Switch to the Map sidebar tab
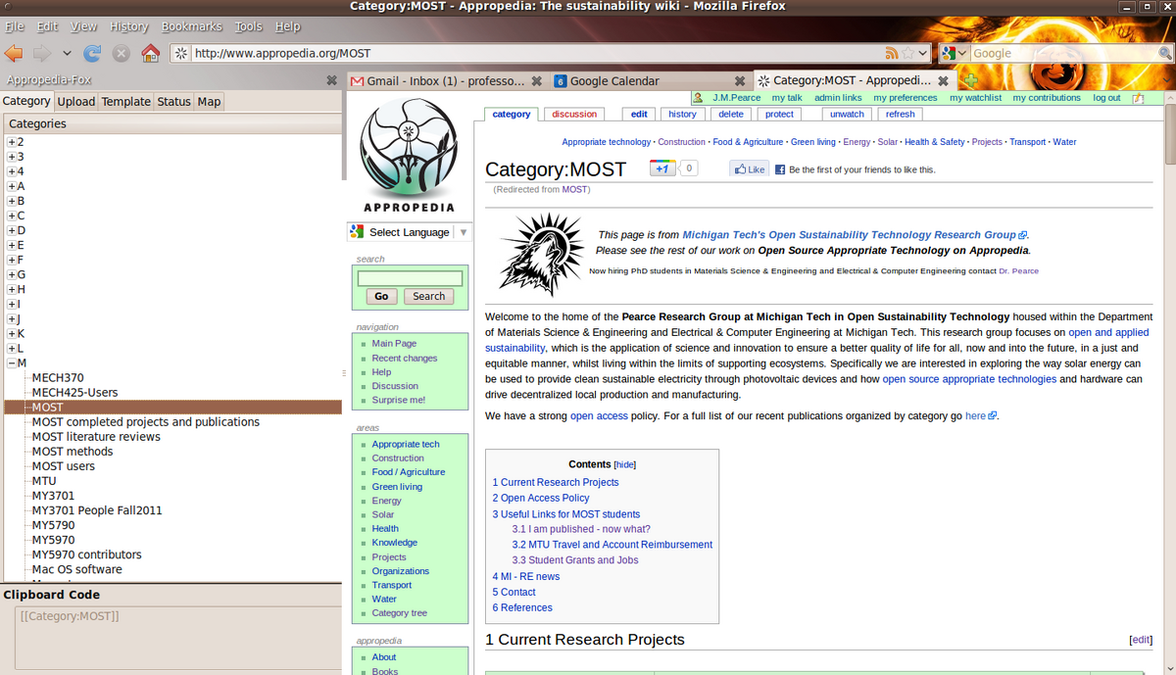 (x=209, y=101)
